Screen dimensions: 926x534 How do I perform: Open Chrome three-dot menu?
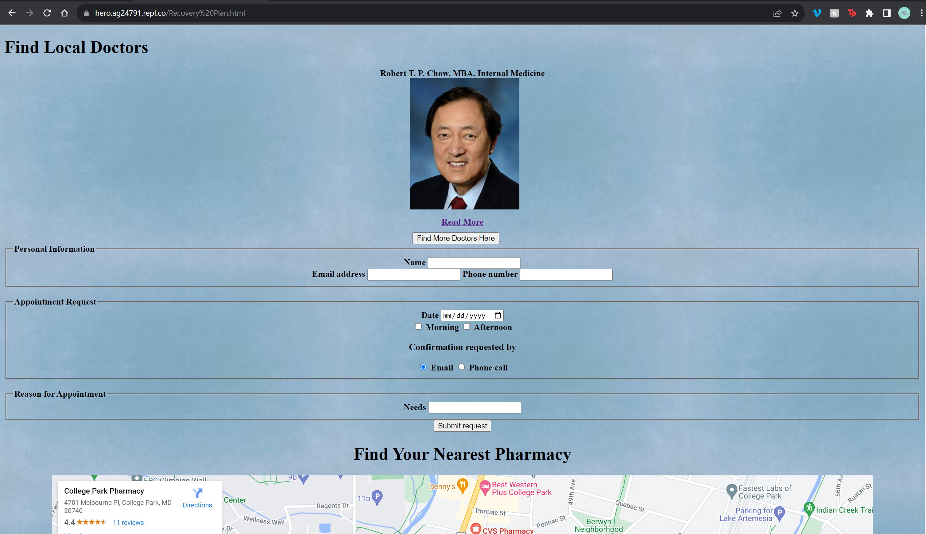pyautogui.click(x=921, y=13)
